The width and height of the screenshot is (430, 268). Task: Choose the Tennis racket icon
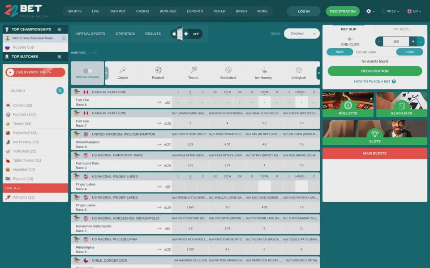[193, 70]
